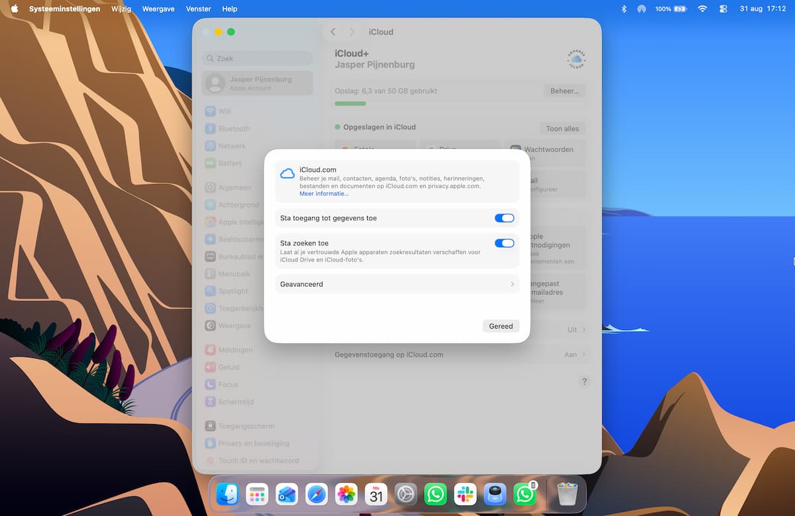The height and width of the screenshot is (516, 795).
Task: Select Wifi in the settings sidebar
Action: 257,111
